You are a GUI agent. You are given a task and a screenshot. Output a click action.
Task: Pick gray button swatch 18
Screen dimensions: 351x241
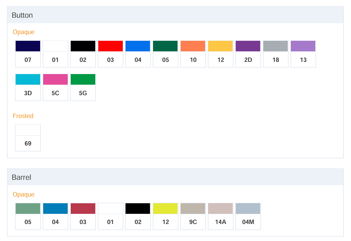[276, 54]
